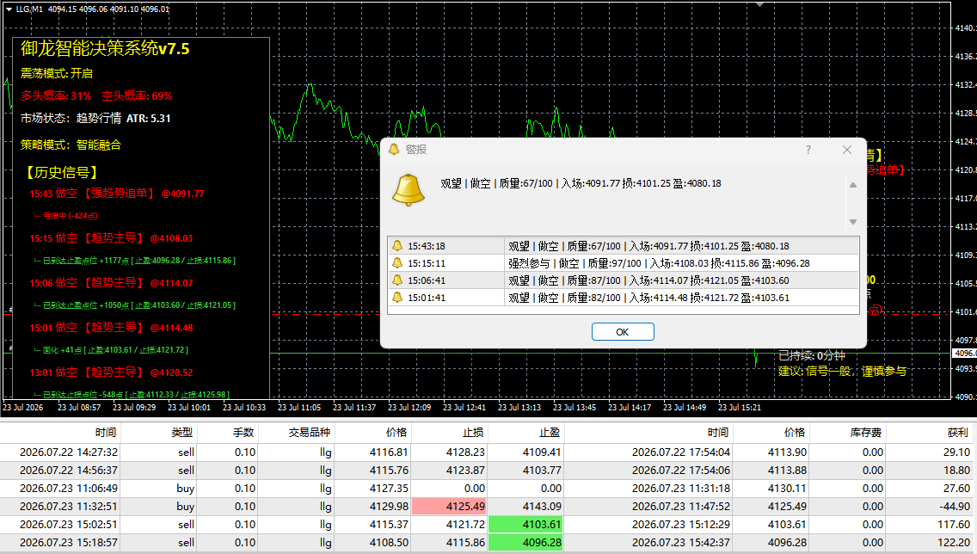Select the 15:43:18 alert row text
Screen dimensions: 977x554
tap(648, 246)
